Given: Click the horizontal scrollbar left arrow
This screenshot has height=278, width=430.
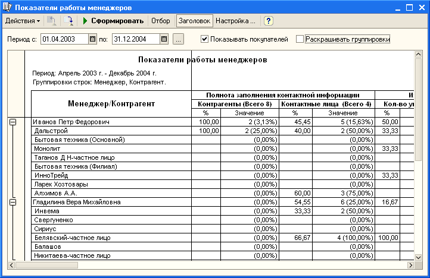Looking at the screenshot, I should pyautogui.click(x=11, y=265).
